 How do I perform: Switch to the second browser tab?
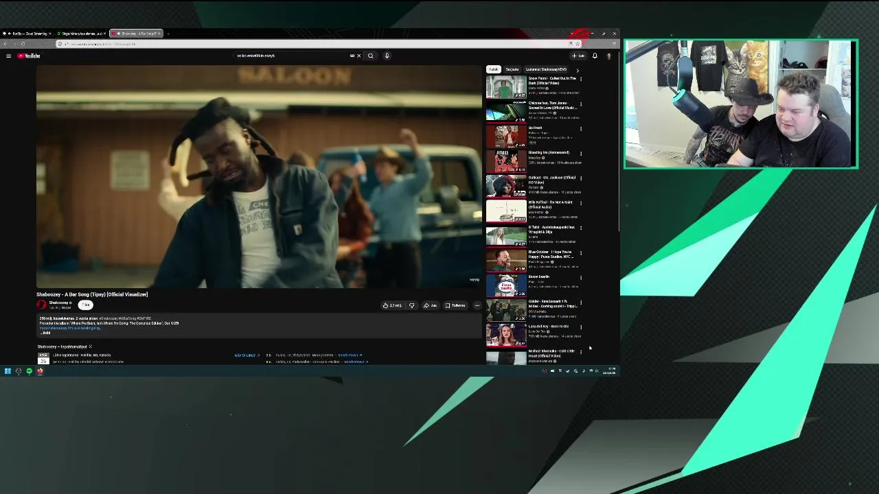click(81, 34)
